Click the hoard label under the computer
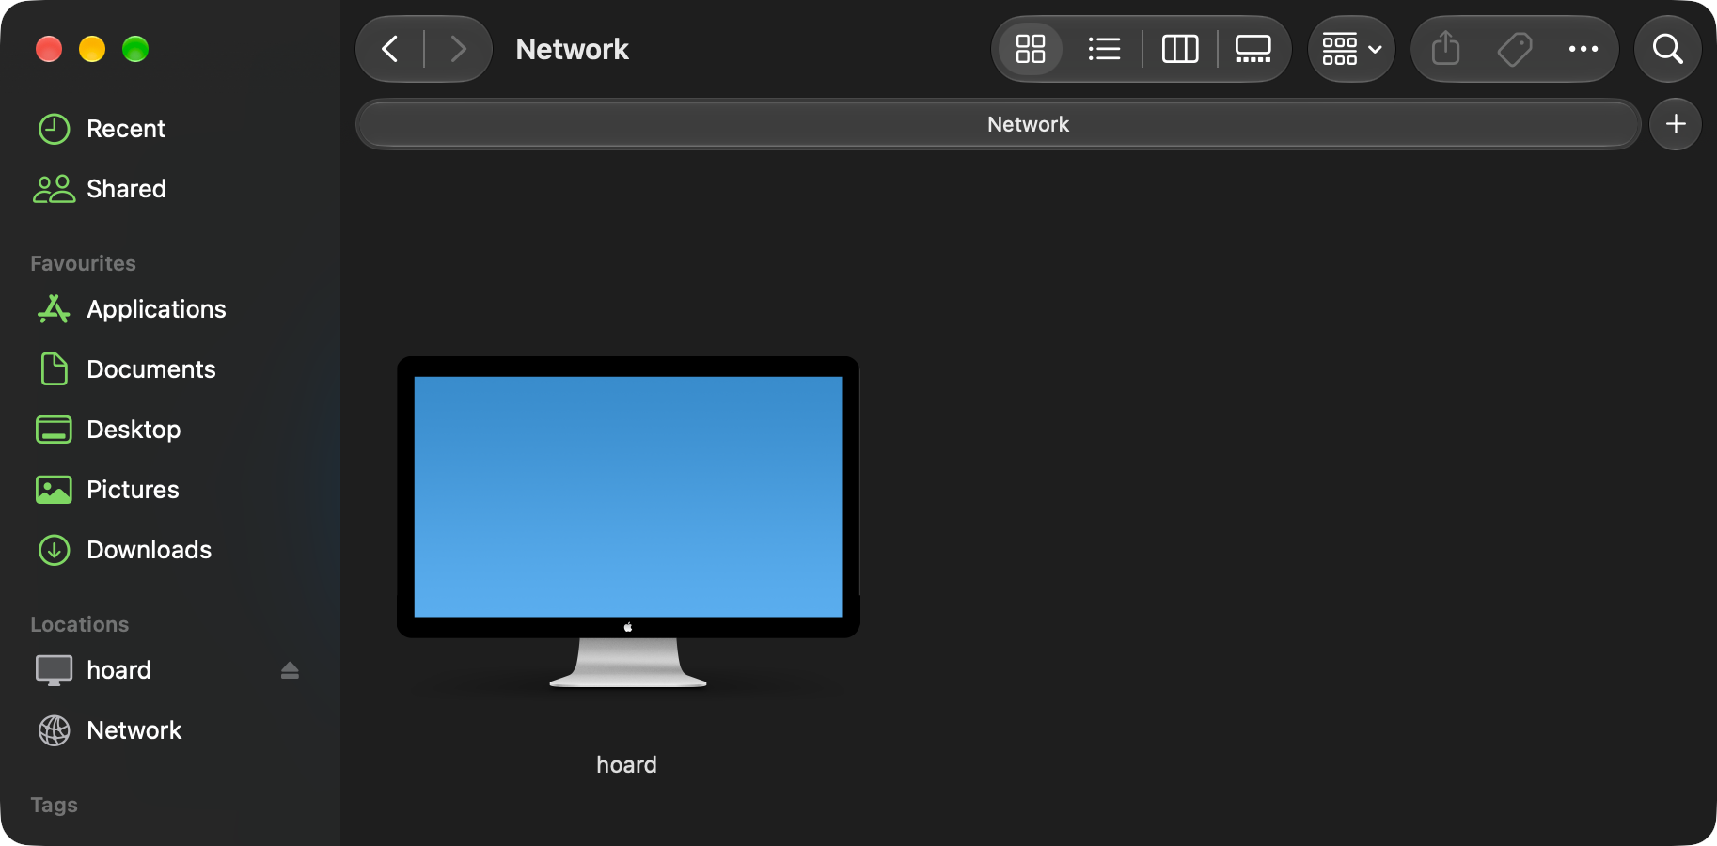1717x846 pixels. pos(626,765)
